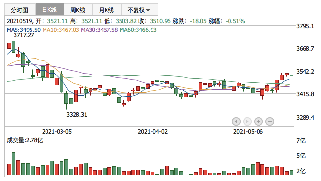Zoom out with the minus icon
The width and height of the screenshot is (321, 181).
tap(270, 121)
